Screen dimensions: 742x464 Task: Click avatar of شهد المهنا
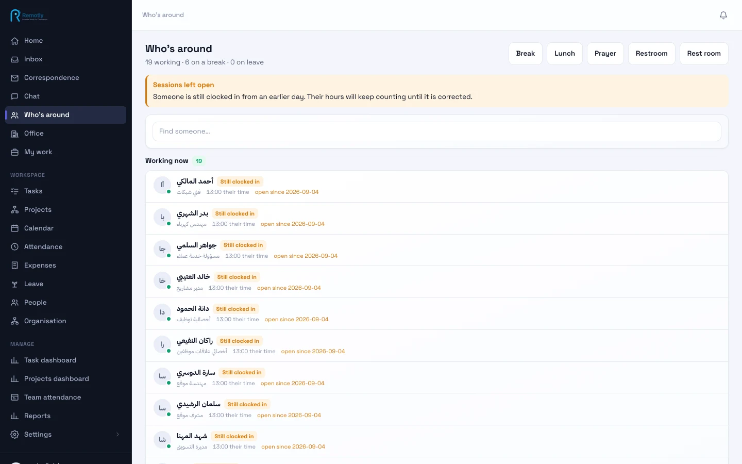tap(162, 440)
